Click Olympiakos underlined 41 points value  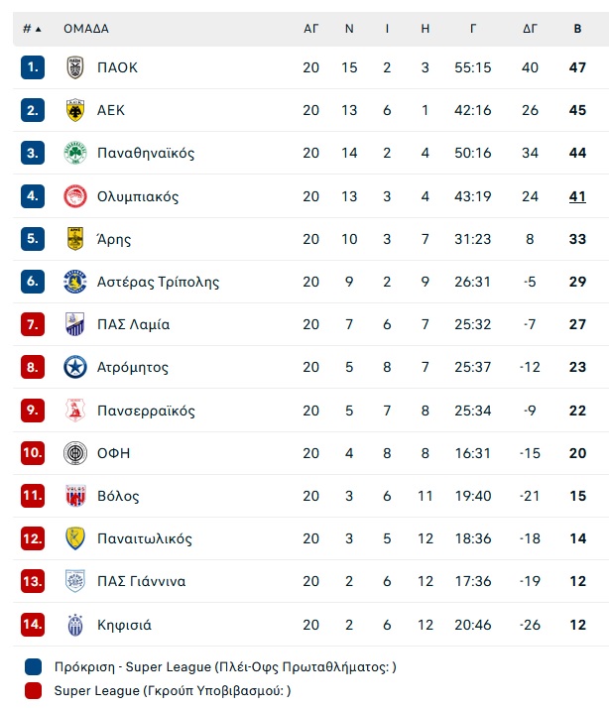point(577,196)
